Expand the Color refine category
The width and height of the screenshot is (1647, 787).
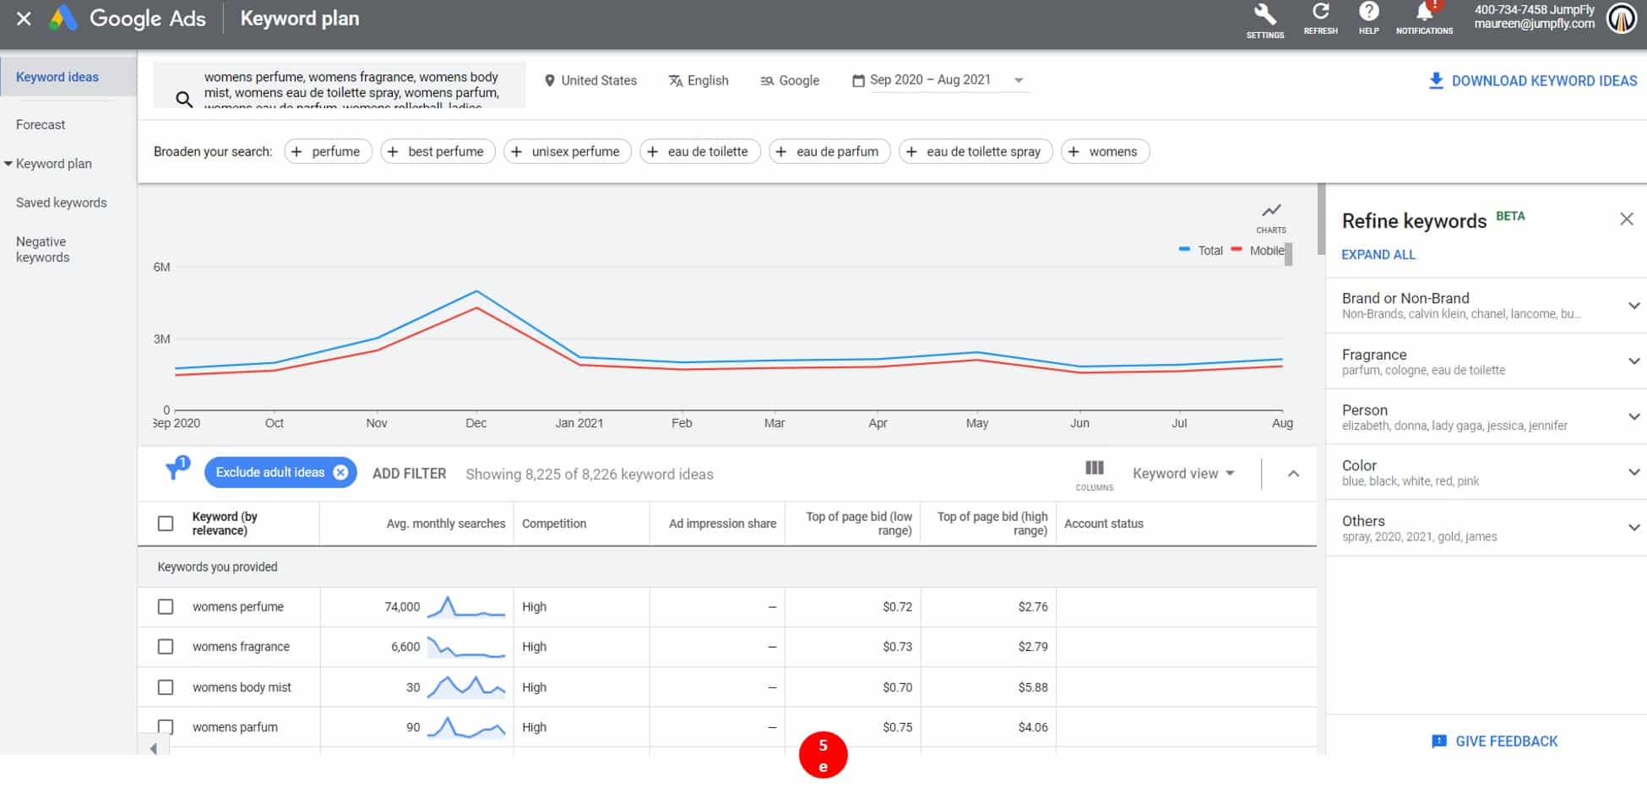tap(1633, 472)
